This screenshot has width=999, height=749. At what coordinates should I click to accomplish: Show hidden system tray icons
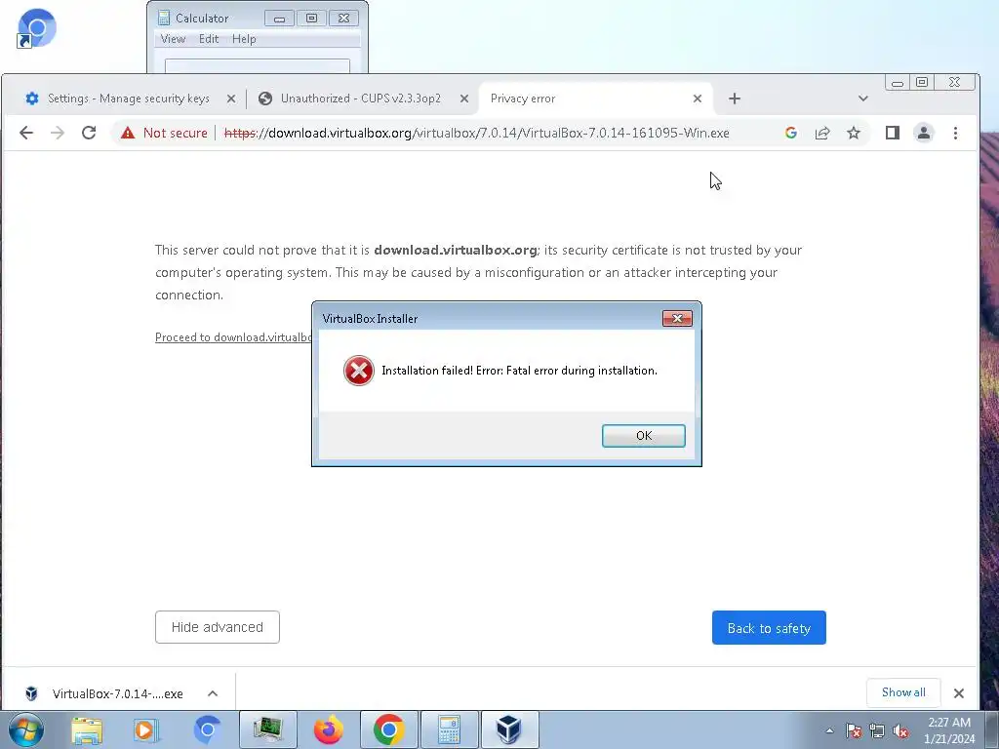829,730
